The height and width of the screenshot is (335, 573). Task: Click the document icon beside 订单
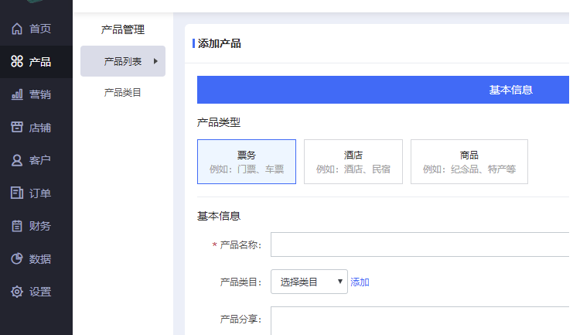(17, 193)
